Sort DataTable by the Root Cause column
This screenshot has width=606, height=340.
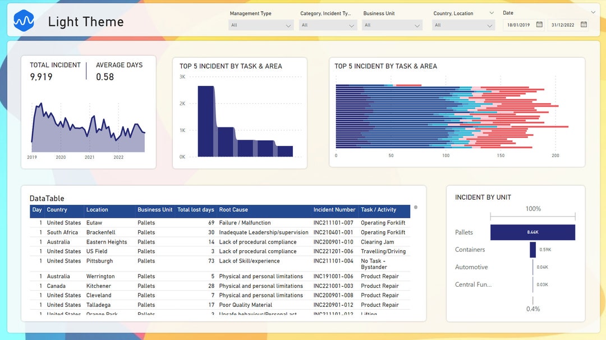(x=233, y=210)
